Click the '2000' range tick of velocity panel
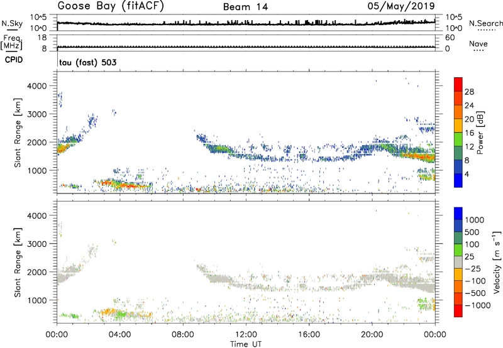The height and width of the screenshot is (348, 503). 37,272
